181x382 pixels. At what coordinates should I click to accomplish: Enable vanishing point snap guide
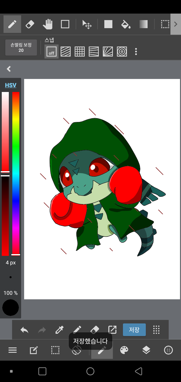point(94,52)
